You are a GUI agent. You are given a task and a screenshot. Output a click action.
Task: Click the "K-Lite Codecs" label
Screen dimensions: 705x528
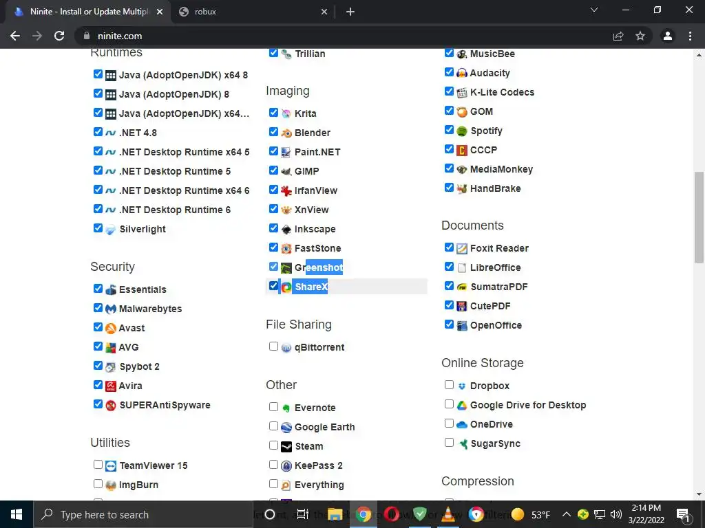tap(502, 93)
